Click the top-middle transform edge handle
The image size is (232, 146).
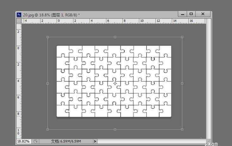(x=115, y=37)
